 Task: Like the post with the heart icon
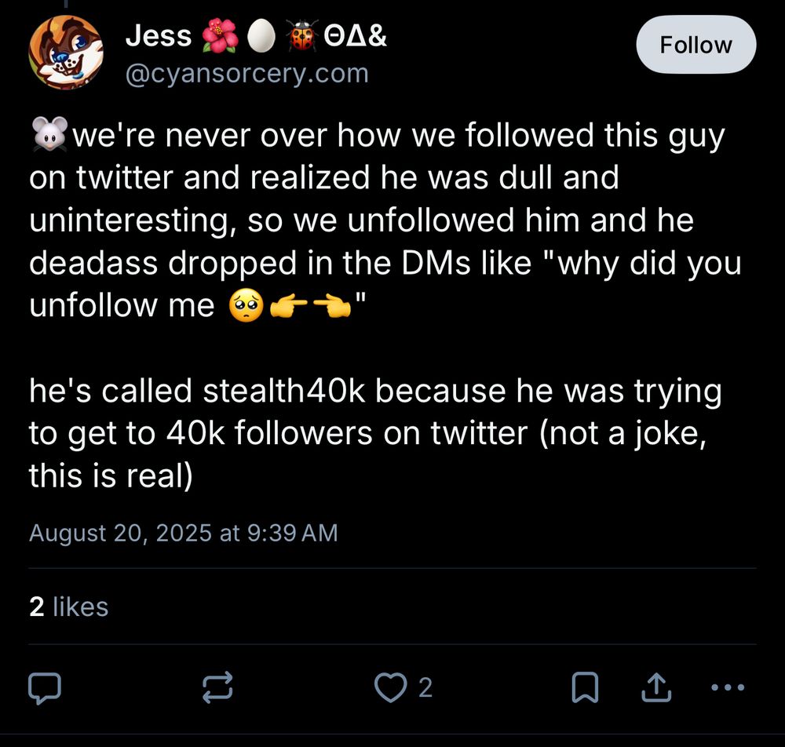click(389, 688)
